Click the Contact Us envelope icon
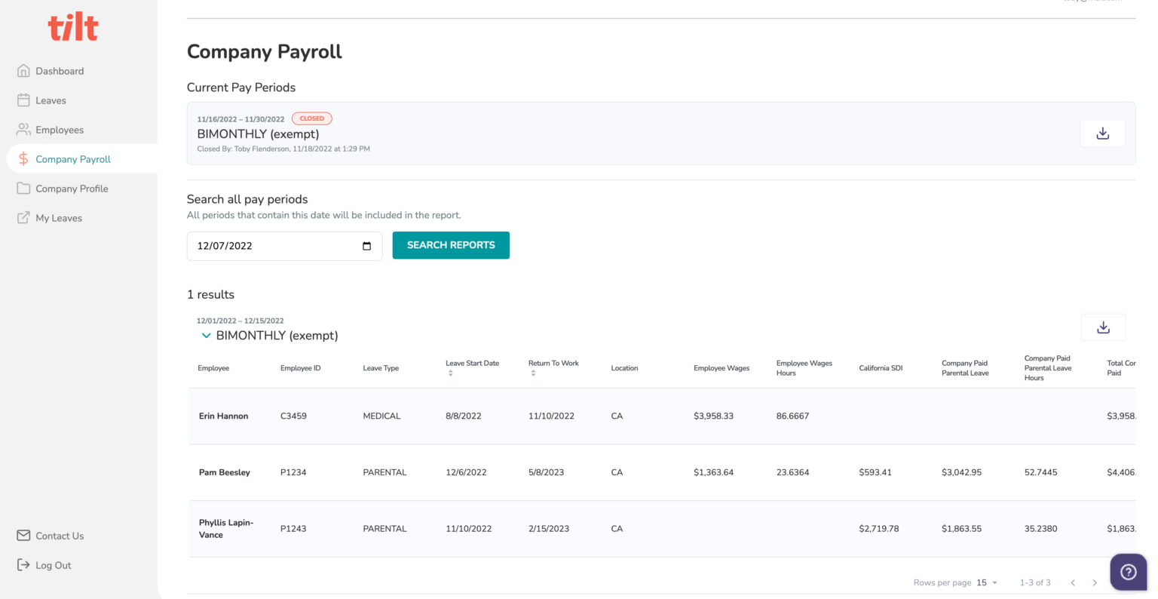 [23, 535]
